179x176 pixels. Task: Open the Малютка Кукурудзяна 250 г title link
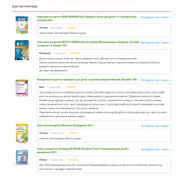pyautogui.click(x=65, y=125)
